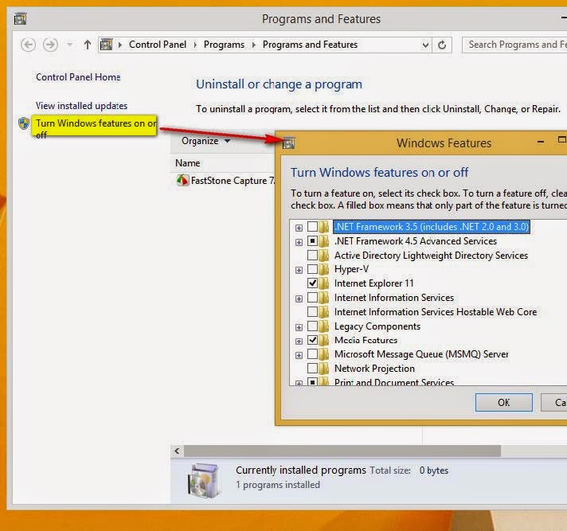This screenshot has height=531, width=567.
Task: Click folder icon beside Hyper-V
Action: pyautogui.click(x=324, y=269)
